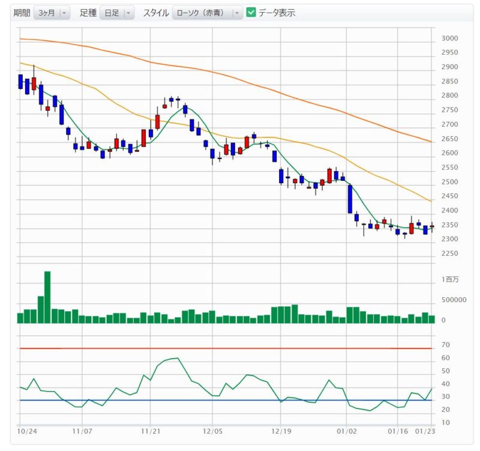This screenshot has height=451, width=480.
Task: Click the blue 30 oversold line in RSI panel
Action: [226, 400]
